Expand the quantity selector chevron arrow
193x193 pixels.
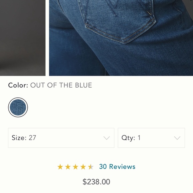click(177, 138)
